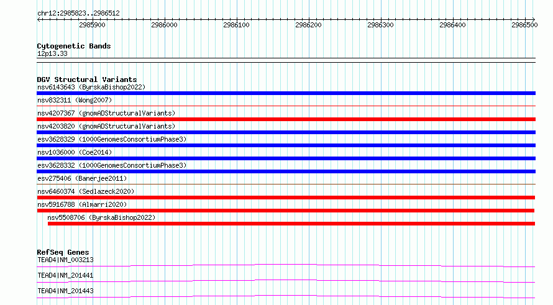Select the blue bar under nsv4203820
This screenshot has height=305, width=553.
[286, 132]
